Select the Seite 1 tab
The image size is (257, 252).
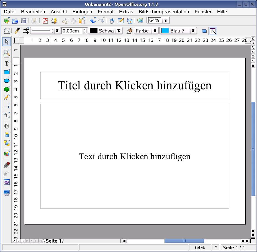[x=53, y=241]
